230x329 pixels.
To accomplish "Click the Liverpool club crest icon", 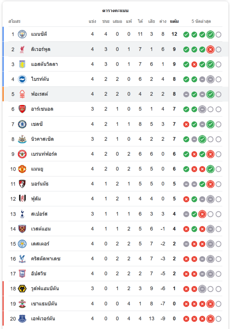I will (22, 49).
